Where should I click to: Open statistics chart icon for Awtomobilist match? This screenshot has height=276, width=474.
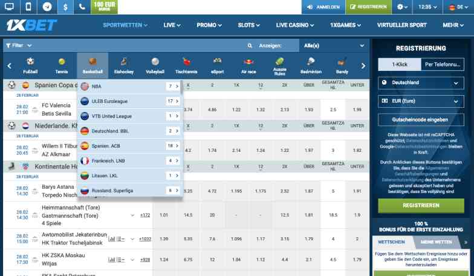point(111,239)
